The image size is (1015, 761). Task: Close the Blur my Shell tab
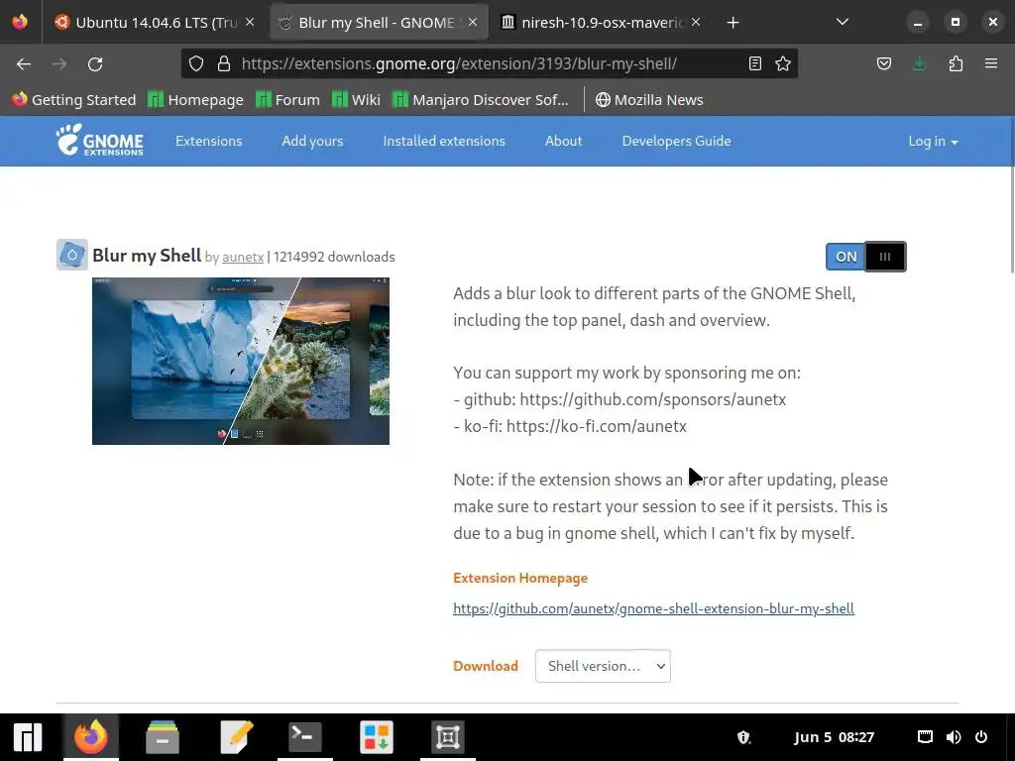pos(473,22)
